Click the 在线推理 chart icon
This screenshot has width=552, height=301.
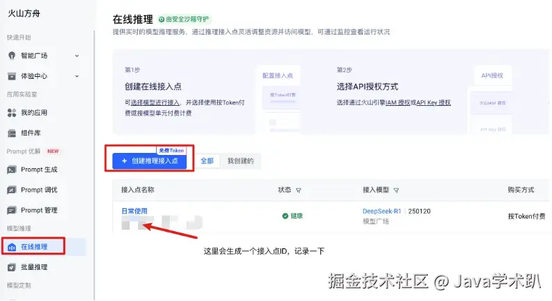tap(12, 247)
